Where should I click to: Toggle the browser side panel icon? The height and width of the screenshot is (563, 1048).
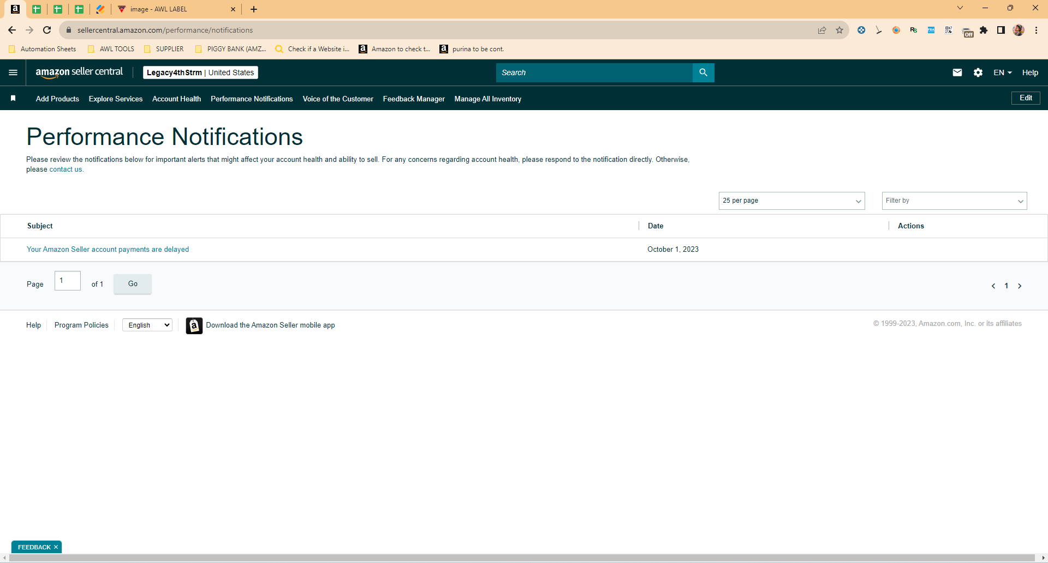click(x=1001, y=30)
